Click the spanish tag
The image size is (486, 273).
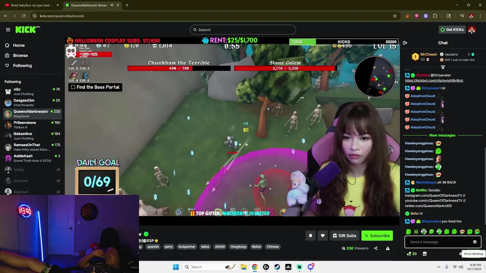[153, 247]
